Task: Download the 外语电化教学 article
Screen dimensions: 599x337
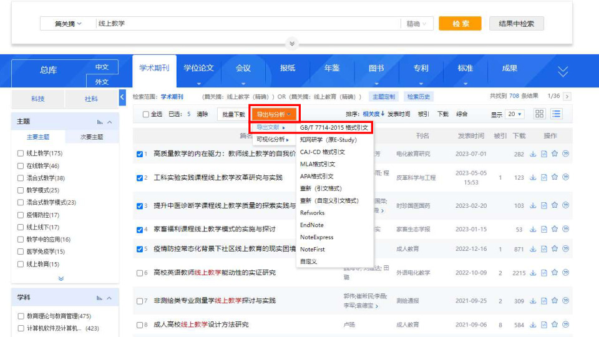Action: 533,273
